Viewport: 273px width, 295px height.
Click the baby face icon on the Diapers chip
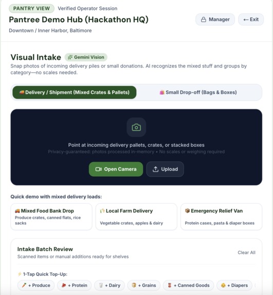coord(223,285)
